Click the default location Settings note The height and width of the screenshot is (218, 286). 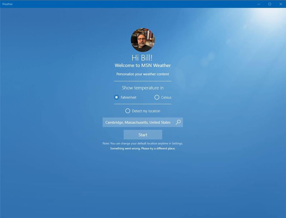143,143
